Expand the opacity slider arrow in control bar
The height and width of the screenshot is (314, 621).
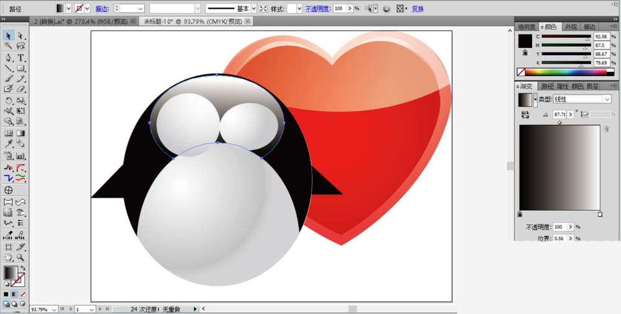[x=350, y=8]
